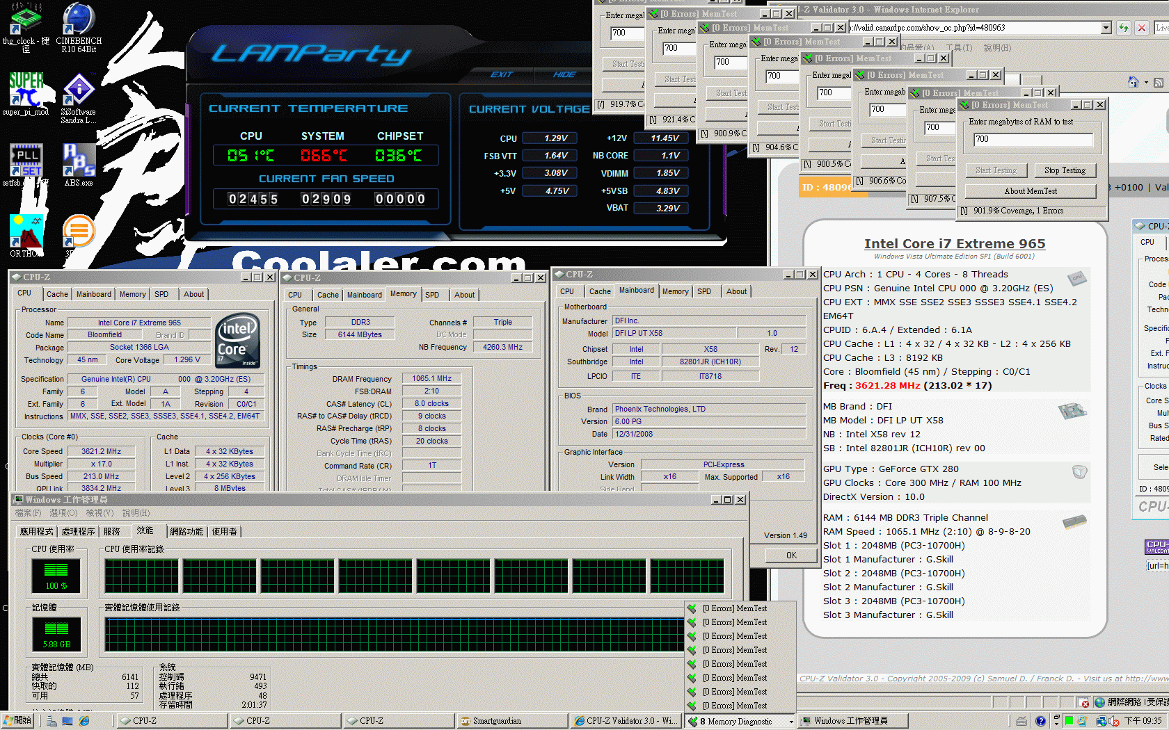Click the thg_clock shortcut icon
1169x730 pixels.
[26, 19]
